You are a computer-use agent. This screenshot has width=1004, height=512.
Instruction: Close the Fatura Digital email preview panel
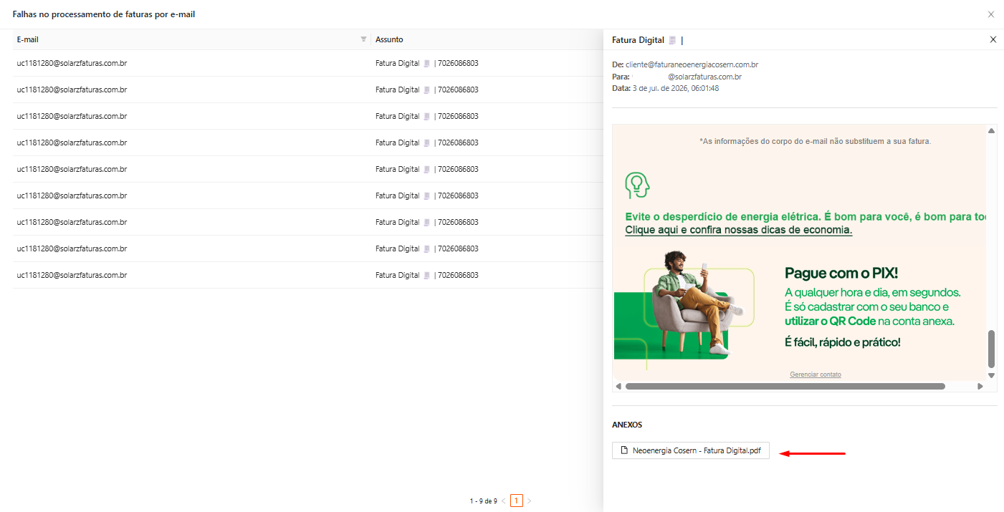(x=993, y=39)
